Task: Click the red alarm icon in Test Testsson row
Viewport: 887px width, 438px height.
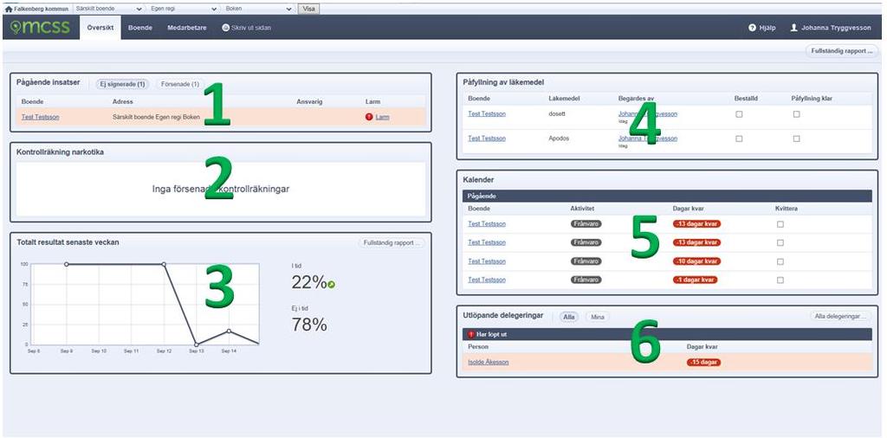Action: click(369, 117)
